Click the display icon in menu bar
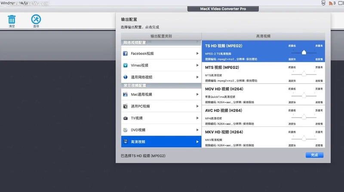The width and height of the screenshot is (344, 192). point(341,3)
